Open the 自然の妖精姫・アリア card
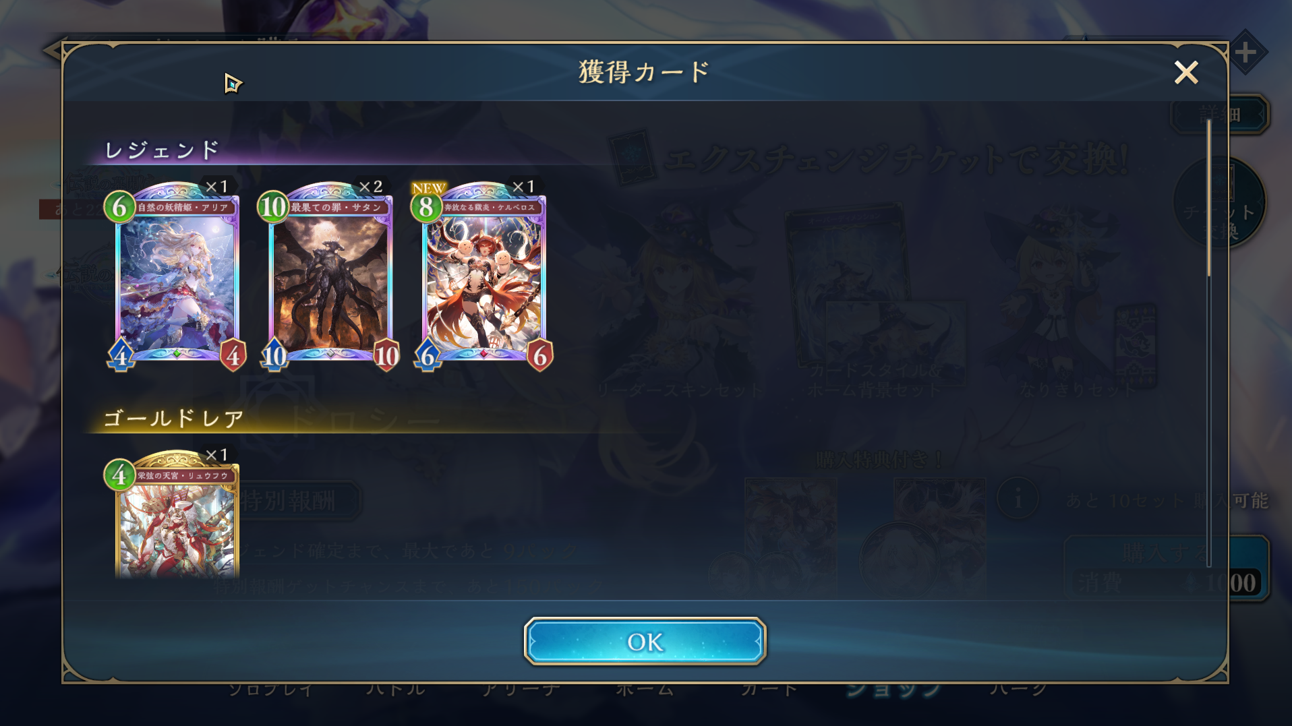Viewport: 1292px width, 726px height. pos(177,276)
